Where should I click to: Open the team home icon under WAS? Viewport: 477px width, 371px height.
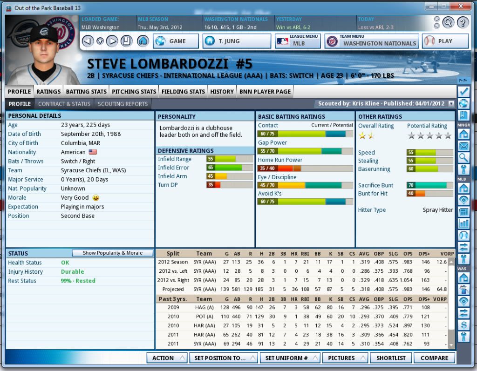click(x=463, y=277)
